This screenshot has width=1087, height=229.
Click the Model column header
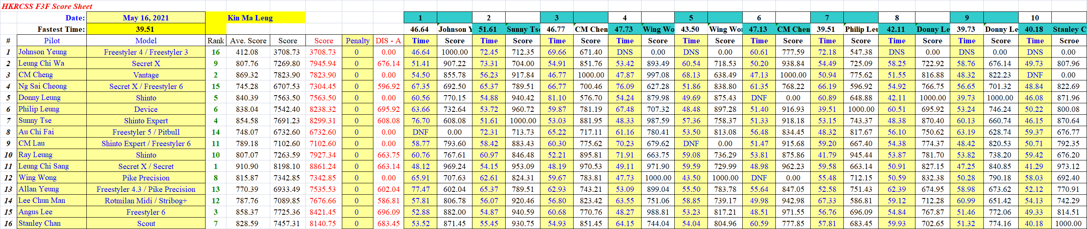point(146,41)
